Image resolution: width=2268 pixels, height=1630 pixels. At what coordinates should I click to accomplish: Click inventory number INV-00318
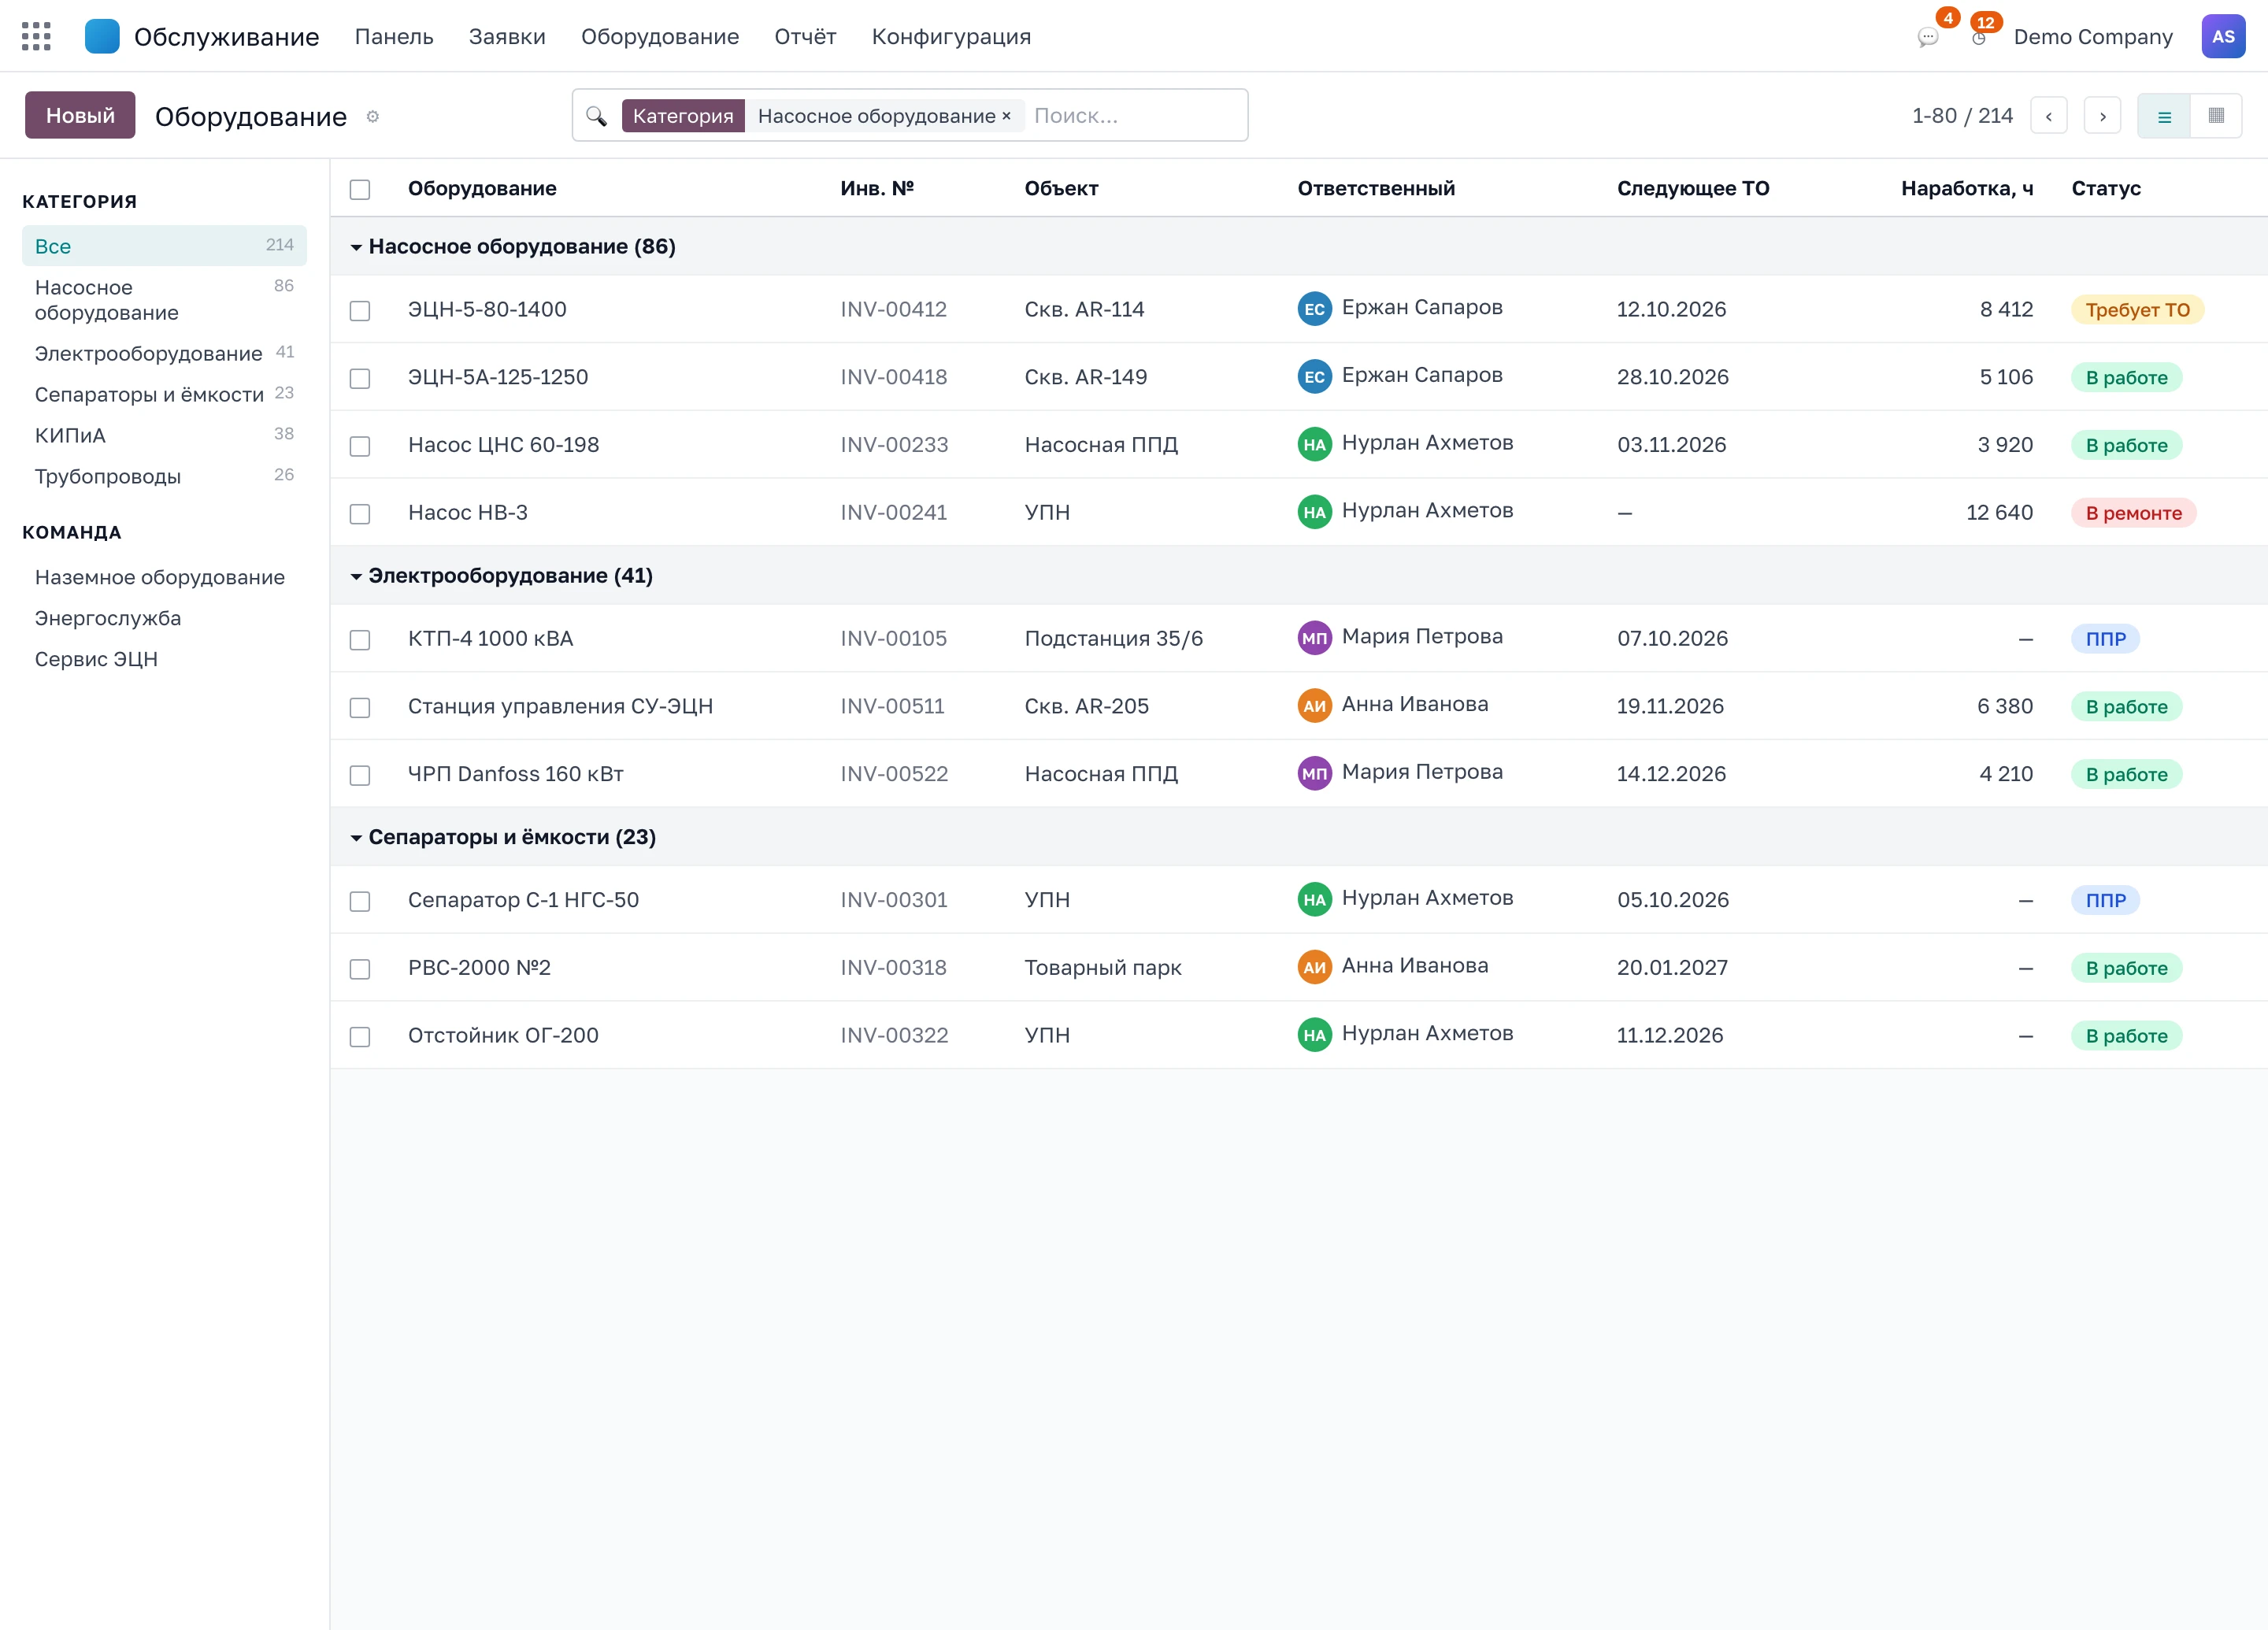tap(893, 967)
